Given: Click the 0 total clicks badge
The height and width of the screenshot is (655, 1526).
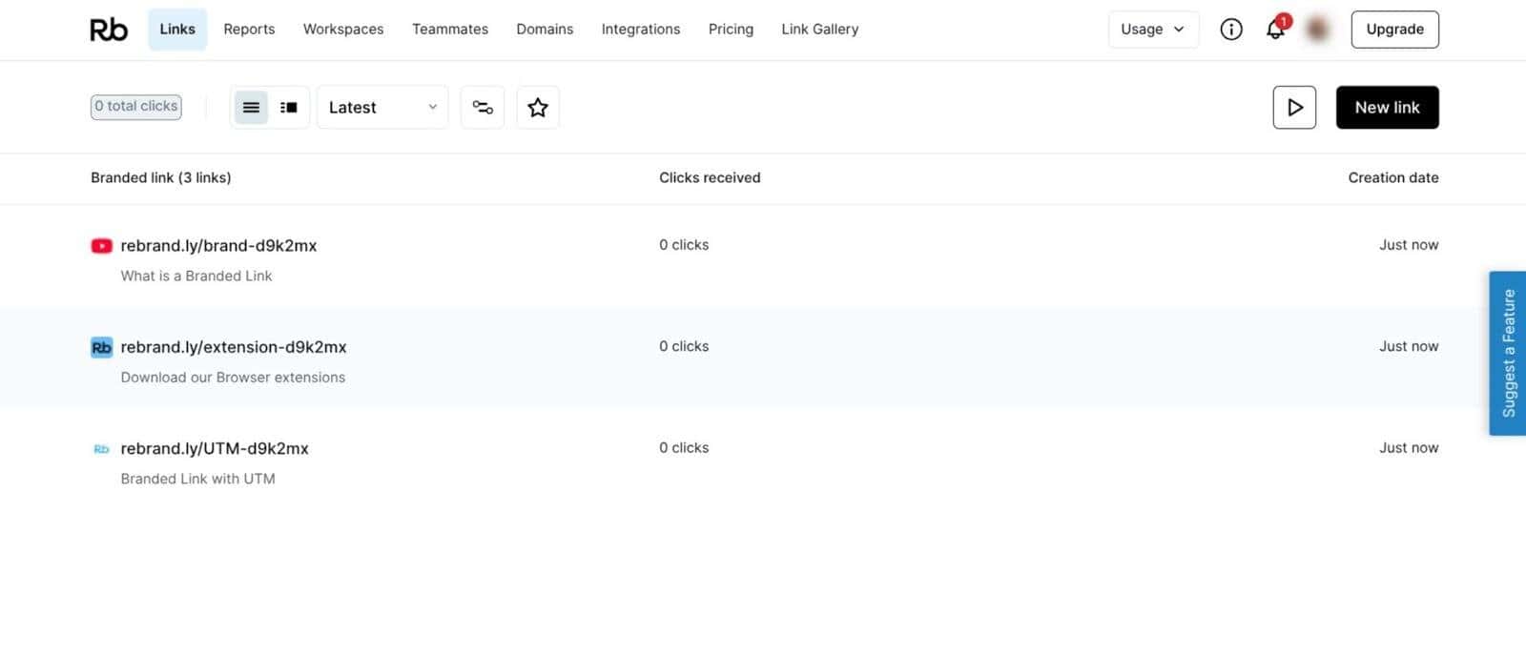Looking at the screenshot, I should click(x=136, y=107).
